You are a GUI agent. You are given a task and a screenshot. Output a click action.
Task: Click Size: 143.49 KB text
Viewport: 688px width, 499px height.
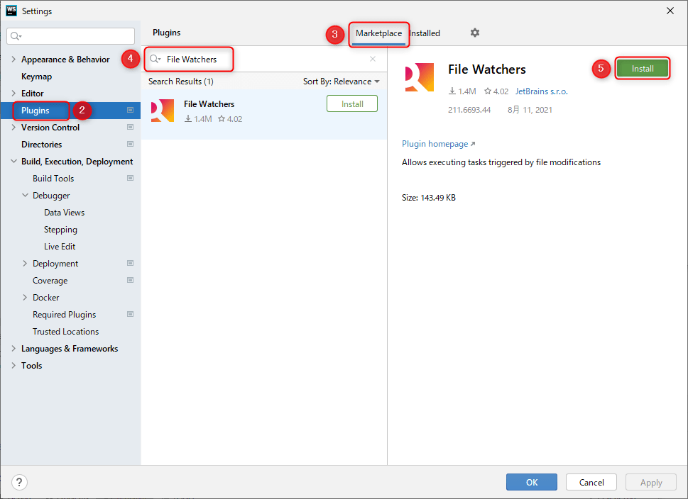429,198
